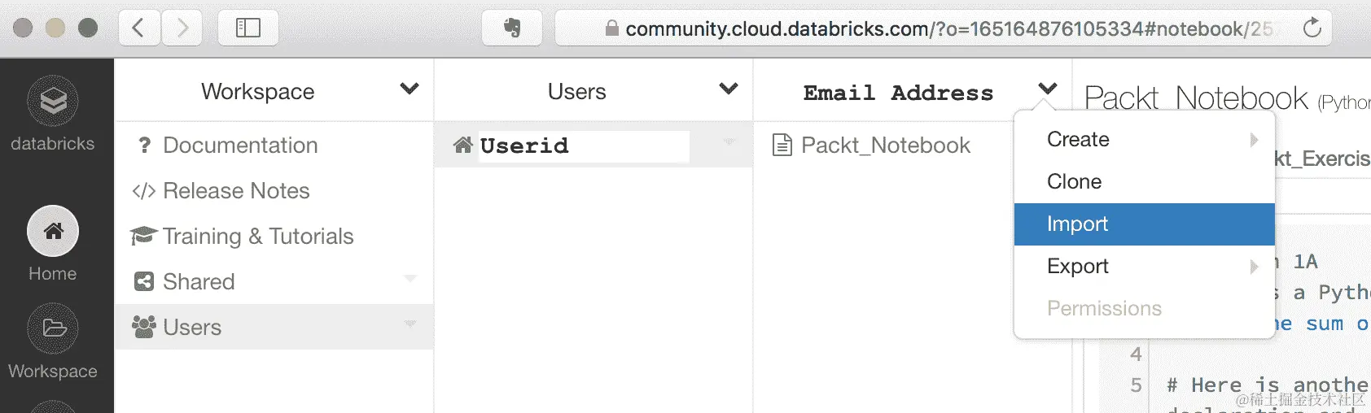Screen dimensions: 1371x413
Task: Expand the Workspace column chevron
Action: pyautogui.click(x=410, y=89)
